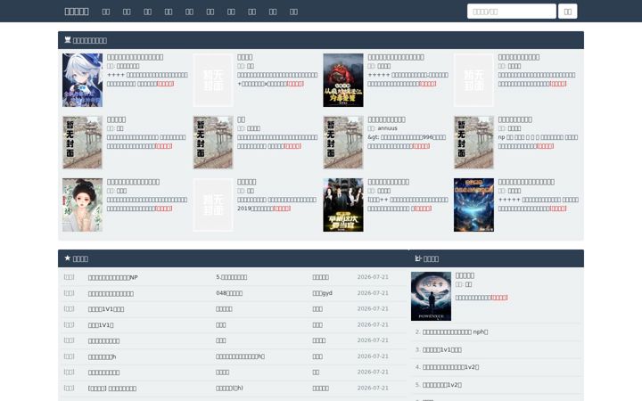Viewport: 642px width, 401px height.
Task: Open ranking item 2 ending with "nph"
Action: [x=455, y=331]
